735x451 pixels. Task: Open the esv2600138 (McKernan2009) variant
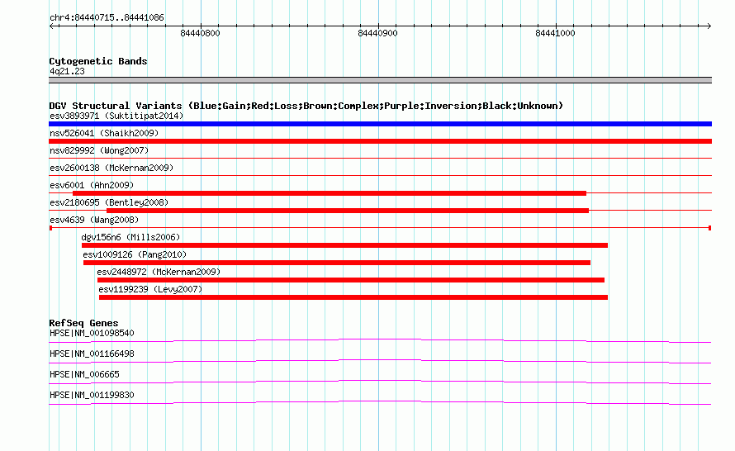(x=111, y=168)
